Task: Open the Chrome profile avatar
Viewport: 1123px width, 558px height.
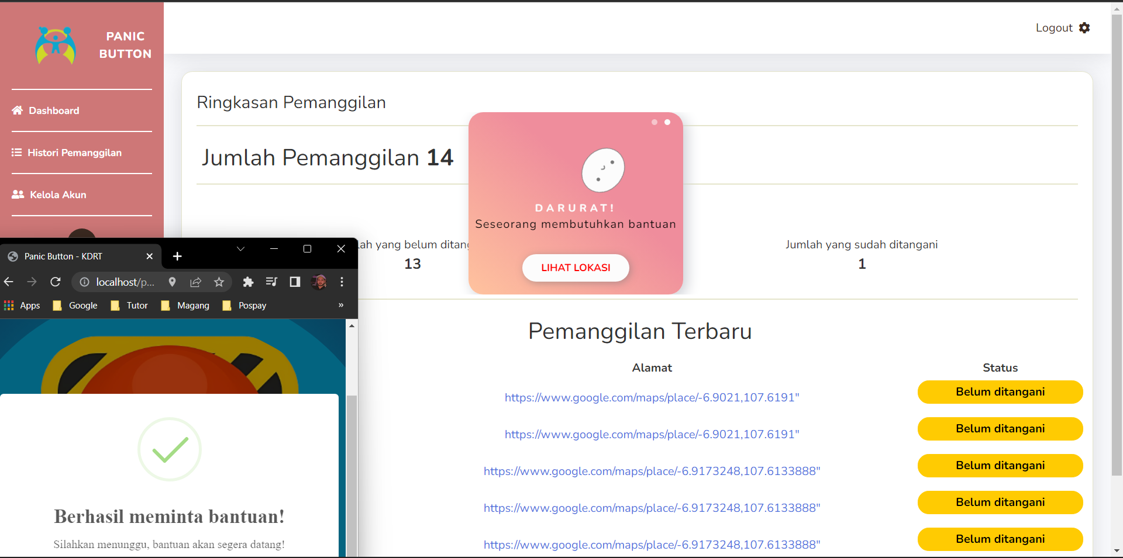Action: pyautogui.click(x=319, y=282)
